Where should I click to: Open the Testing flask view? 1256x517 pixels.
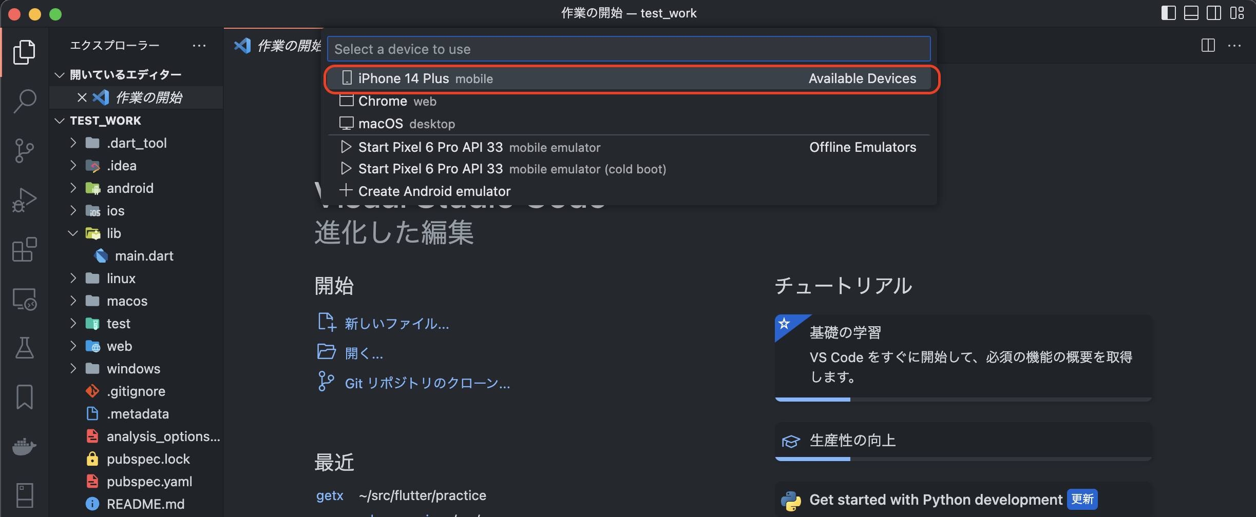pos(25,348)
